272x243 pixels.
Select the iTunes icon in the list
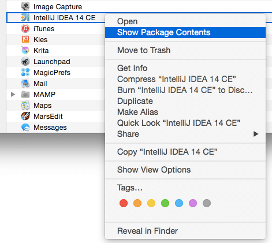tap(25, 29)
